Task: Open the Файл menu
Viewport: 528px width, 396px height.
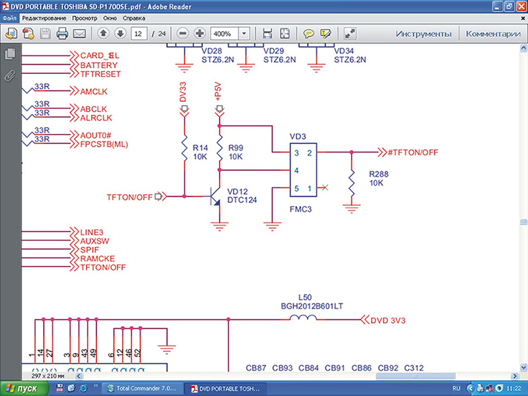Action: pos(9,18)
